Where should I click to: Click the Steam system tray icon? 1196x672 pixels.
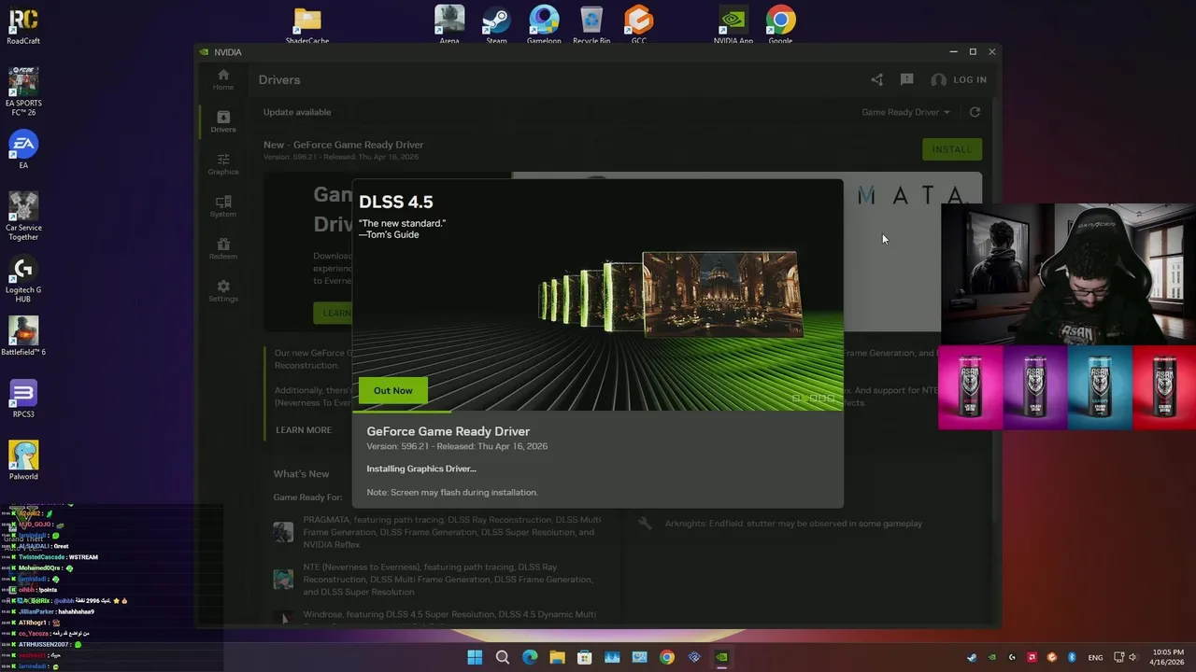tap(972, 657)
